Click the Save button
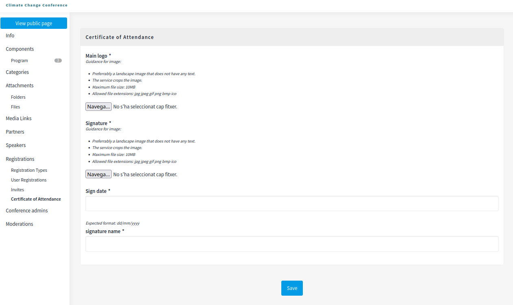Image resolution: width=513 pixels, height=305 pixels. (292, 288)
